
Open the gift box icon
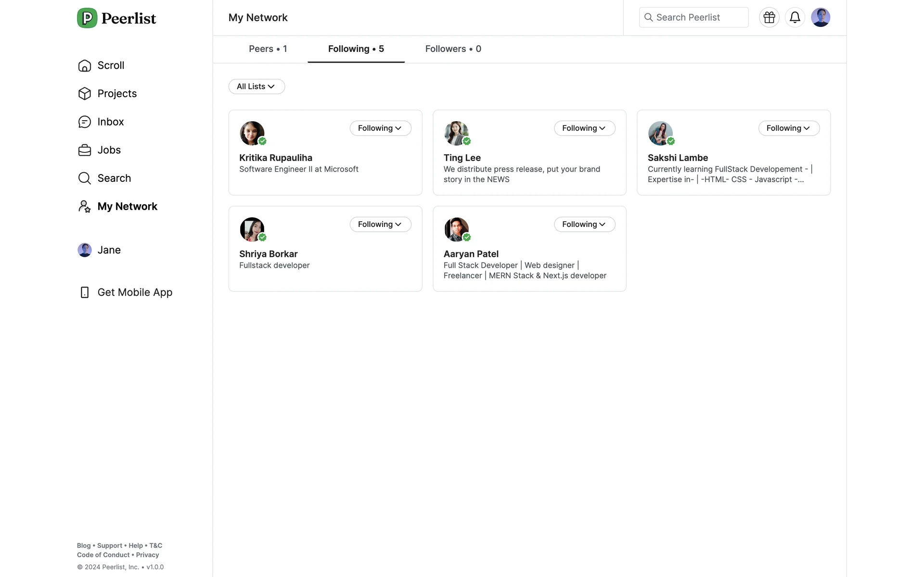[x=769, y=18]
